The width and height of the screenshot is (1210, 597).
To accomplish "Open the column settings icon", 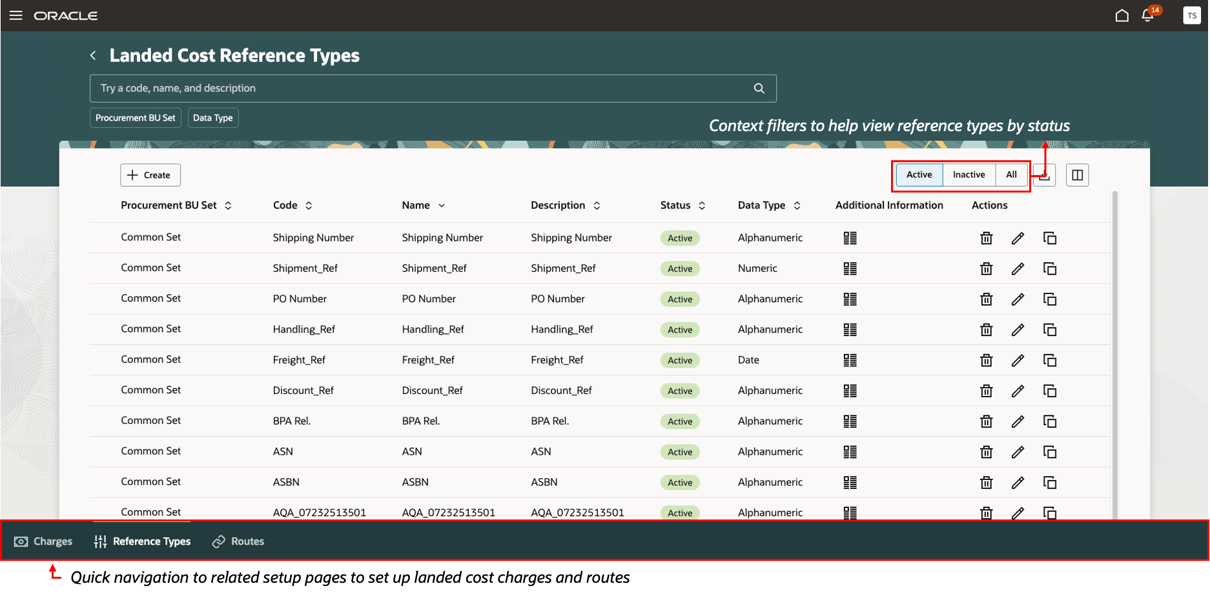I will point(1077,175).
